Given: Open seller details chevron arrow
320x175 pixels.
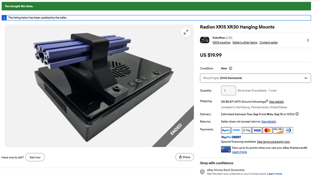Looking at the screenshot, I should 308,40.
